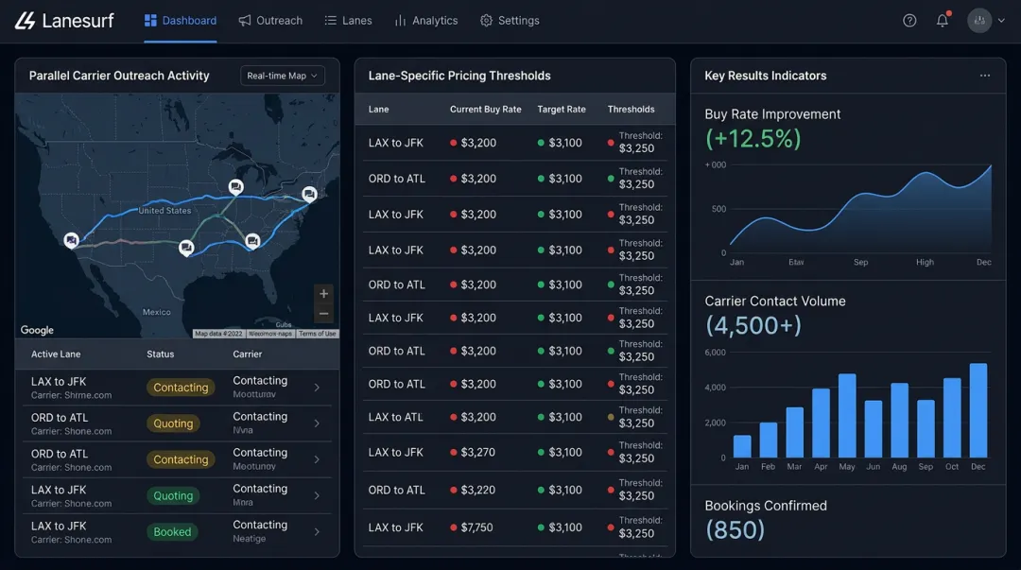Click the Active Lane column header
This screenshot has width=1021, height=570.
pyautogui.click(x=56, y=354)
